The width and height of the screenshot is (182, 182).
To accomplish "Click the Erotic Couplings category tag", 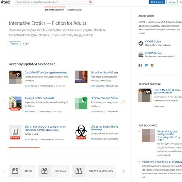I will 97,86.
